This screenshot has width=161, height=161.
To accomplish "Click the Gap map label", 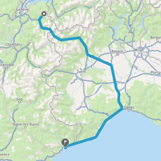I will [20, 99].
